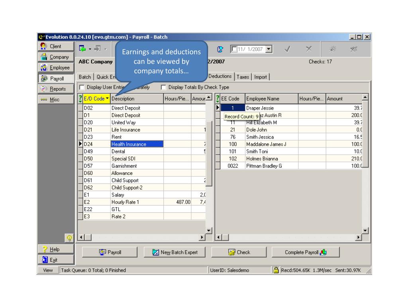Open dropdown arrow next to green navigate icon
Screen dimensions: 408x306
(90, 49)
